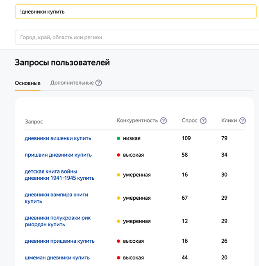Focus the search query field with '!дневники купить'
Viewport: 259px width, 266px height.
[x=135, y=12]
